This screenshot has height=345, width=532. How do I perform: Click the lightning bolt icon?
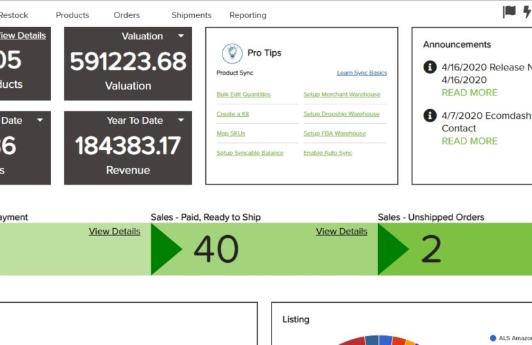click(527, 12)
